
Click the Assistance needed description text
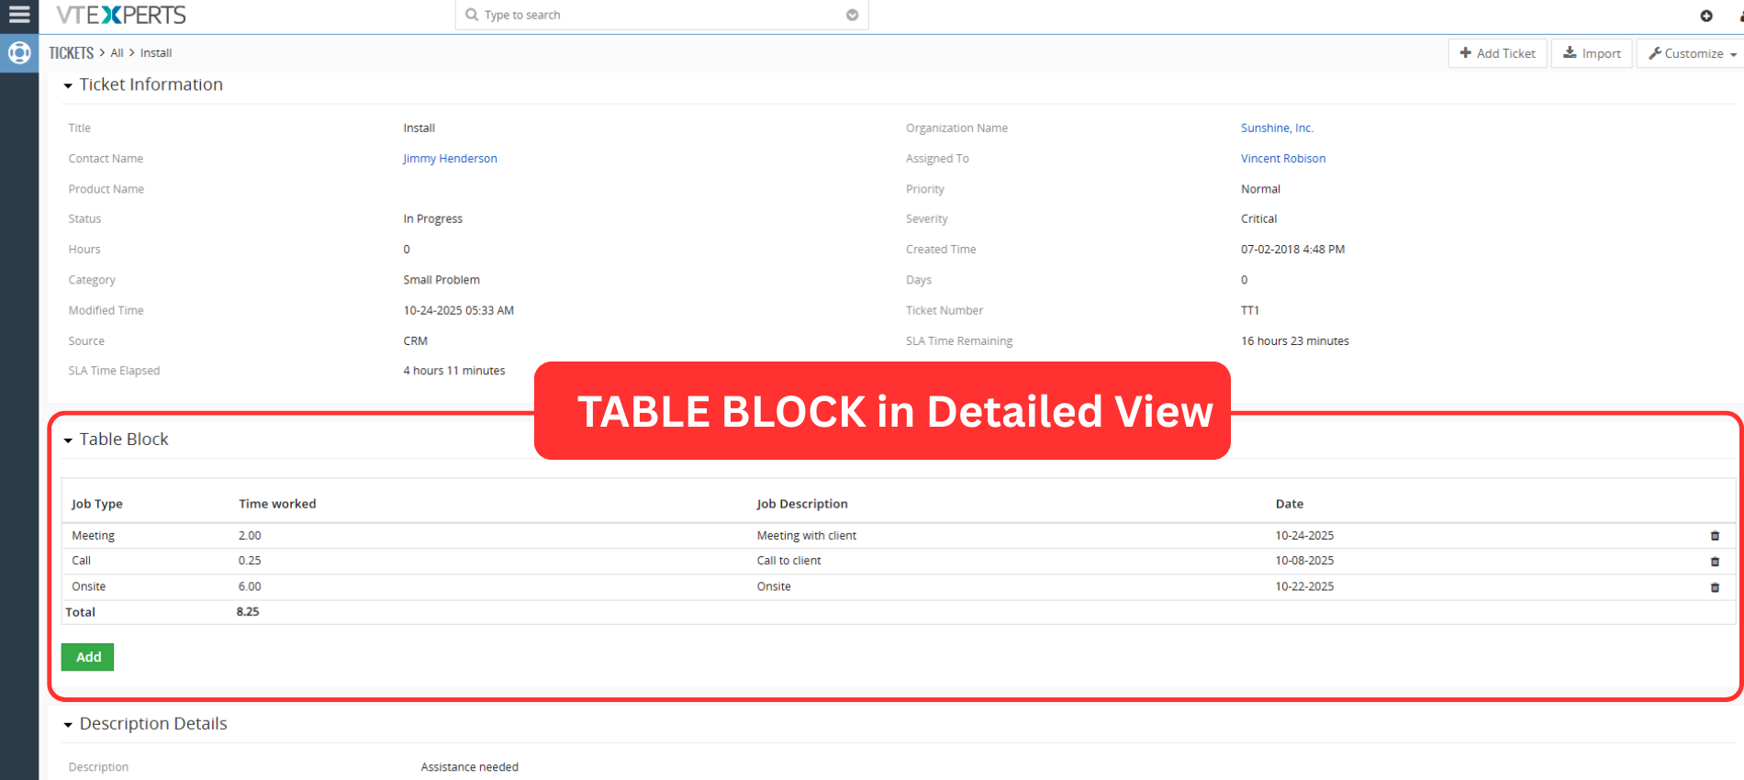pos(470,767)
